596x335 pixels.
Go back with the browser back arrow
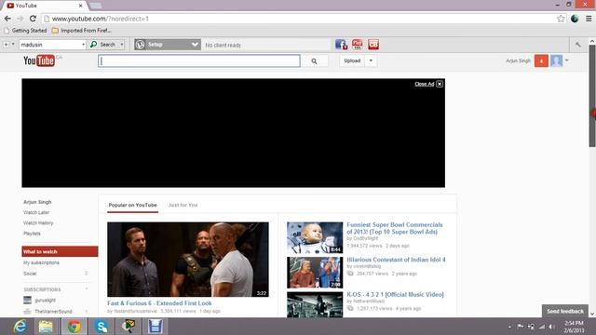pyautogui.click(x=7, y=19)
